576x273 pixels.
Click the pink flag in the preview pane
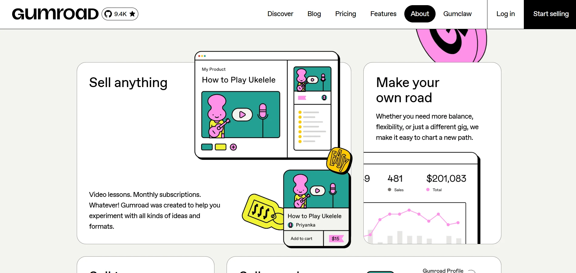coord(302,98)
